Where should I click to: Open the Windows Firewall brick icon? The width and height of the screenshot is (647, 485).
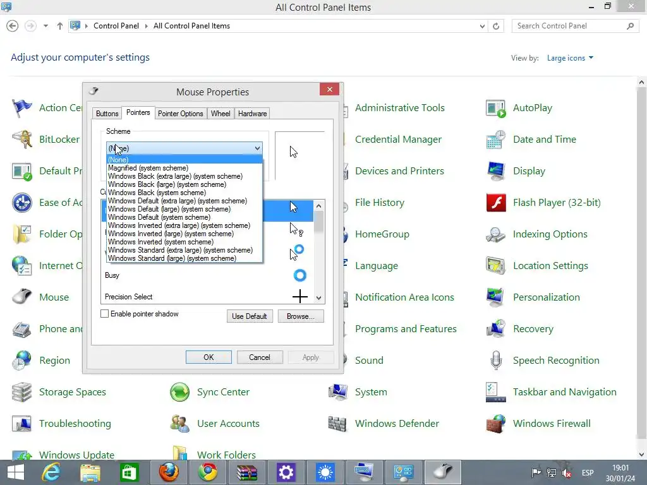(495, 424)
